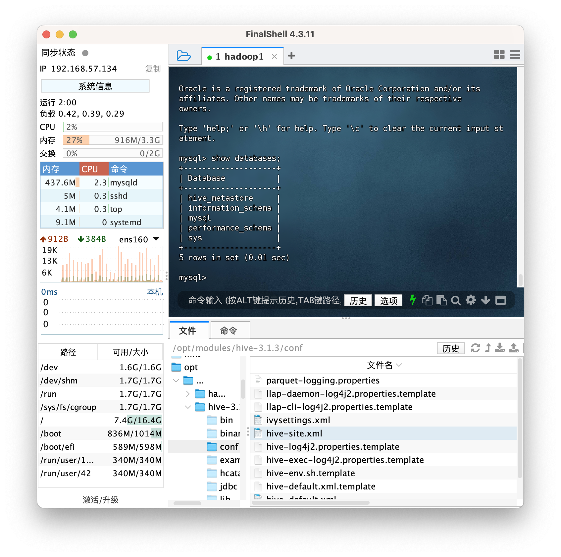The image size is (561, 557).
Task: Download selected file icon
Action: point(500,348)
